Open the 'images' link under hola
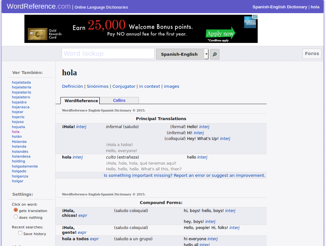 (172, 86)
